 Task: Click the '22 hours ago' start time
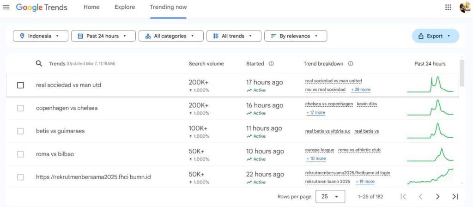pyautogui.click(x=265, y=174)
